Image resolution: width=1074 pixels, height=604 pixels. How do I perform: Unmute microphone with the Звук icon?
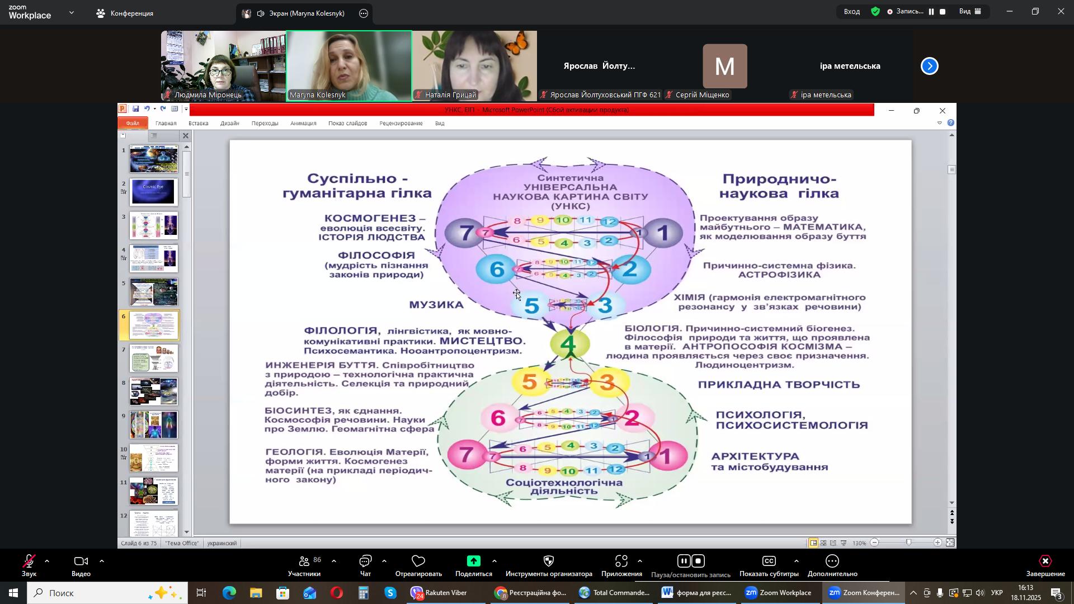click(x=29, y=562)
